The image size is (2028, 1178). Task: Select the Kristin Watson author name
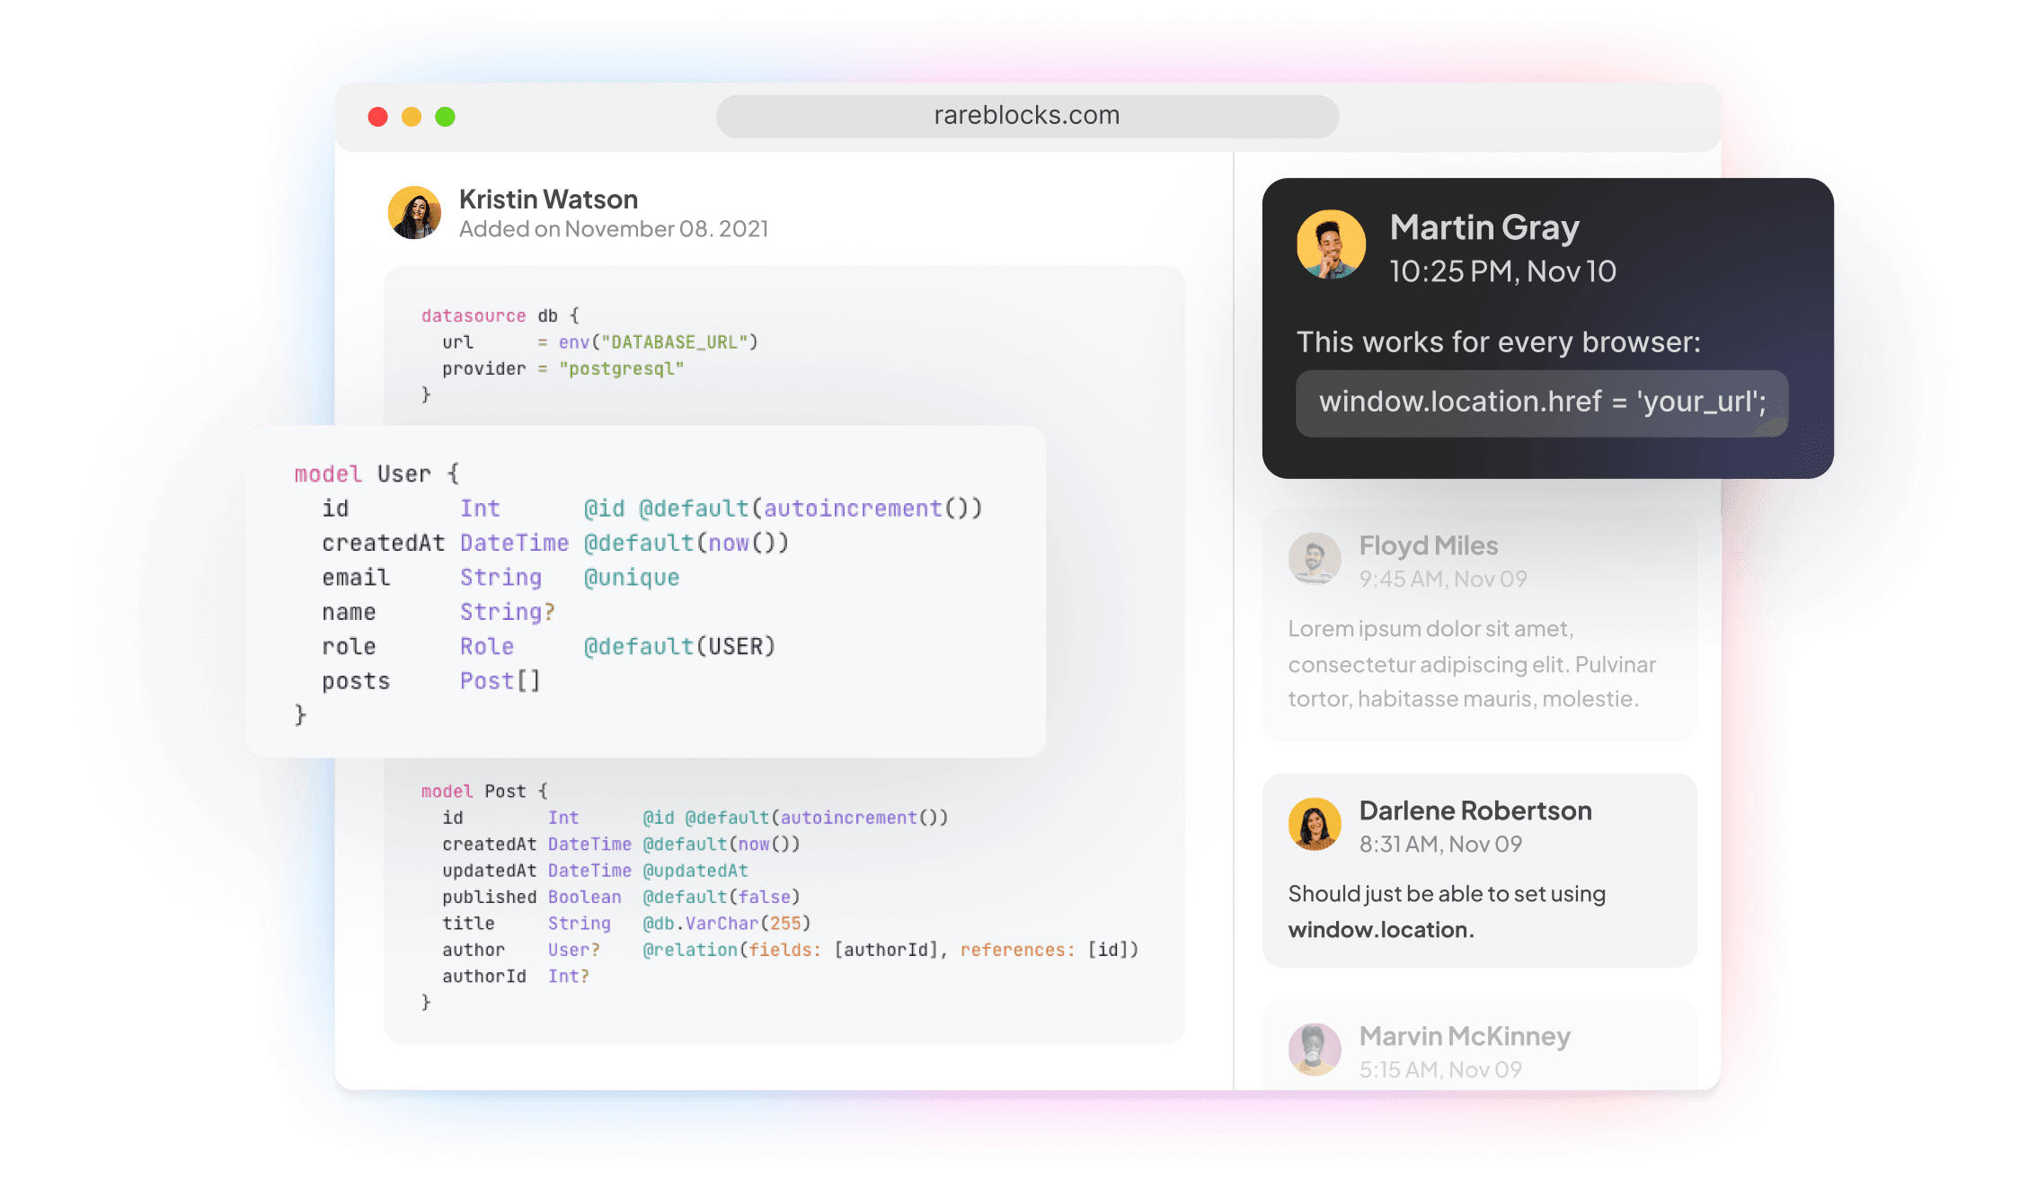[548, 199]
